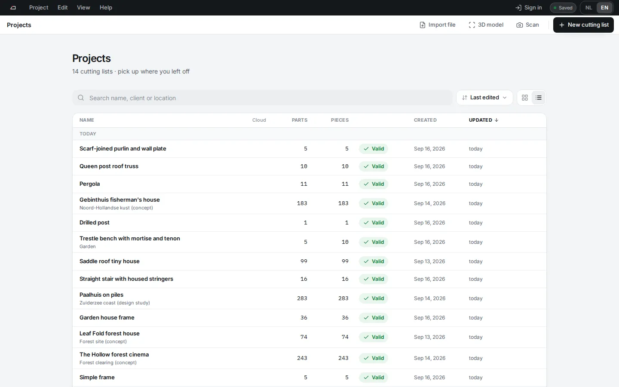Click Sep 13, 2026 date on Saddle roof row
This screenshot has width=619, height=387.
tap(429, 261)
